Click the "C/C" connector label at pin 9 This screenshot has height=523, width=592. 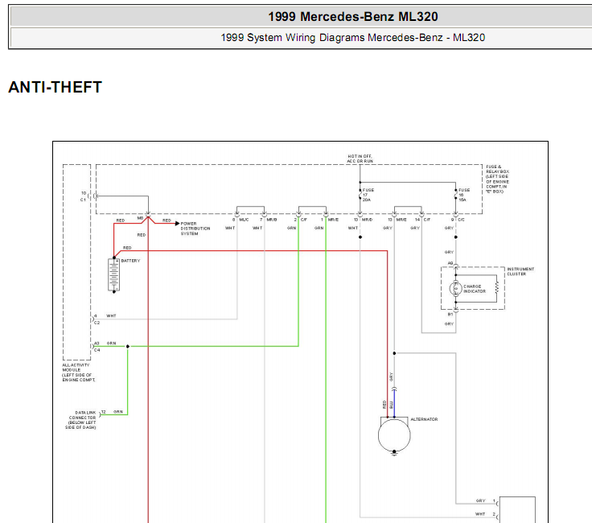pos(462,220)
